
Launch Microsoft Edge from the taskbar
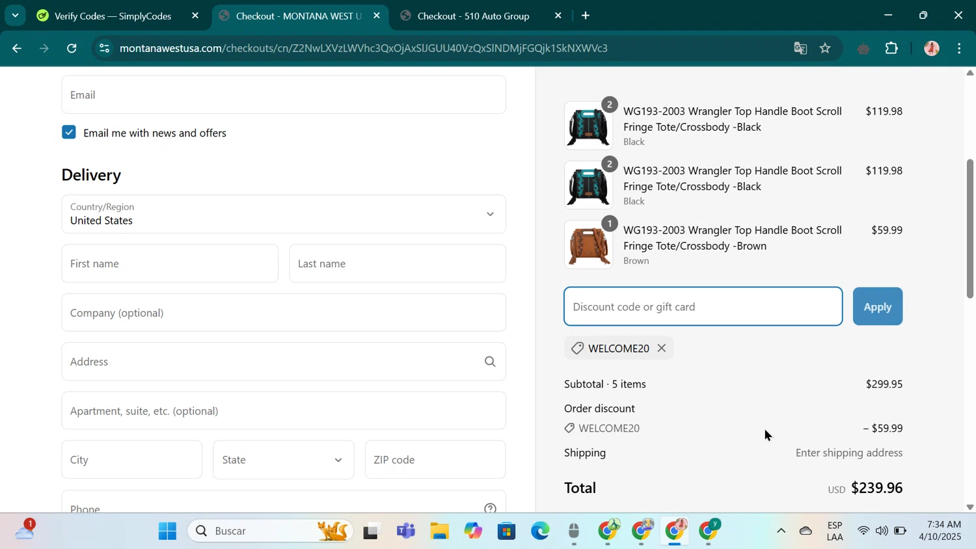[540, 531]
